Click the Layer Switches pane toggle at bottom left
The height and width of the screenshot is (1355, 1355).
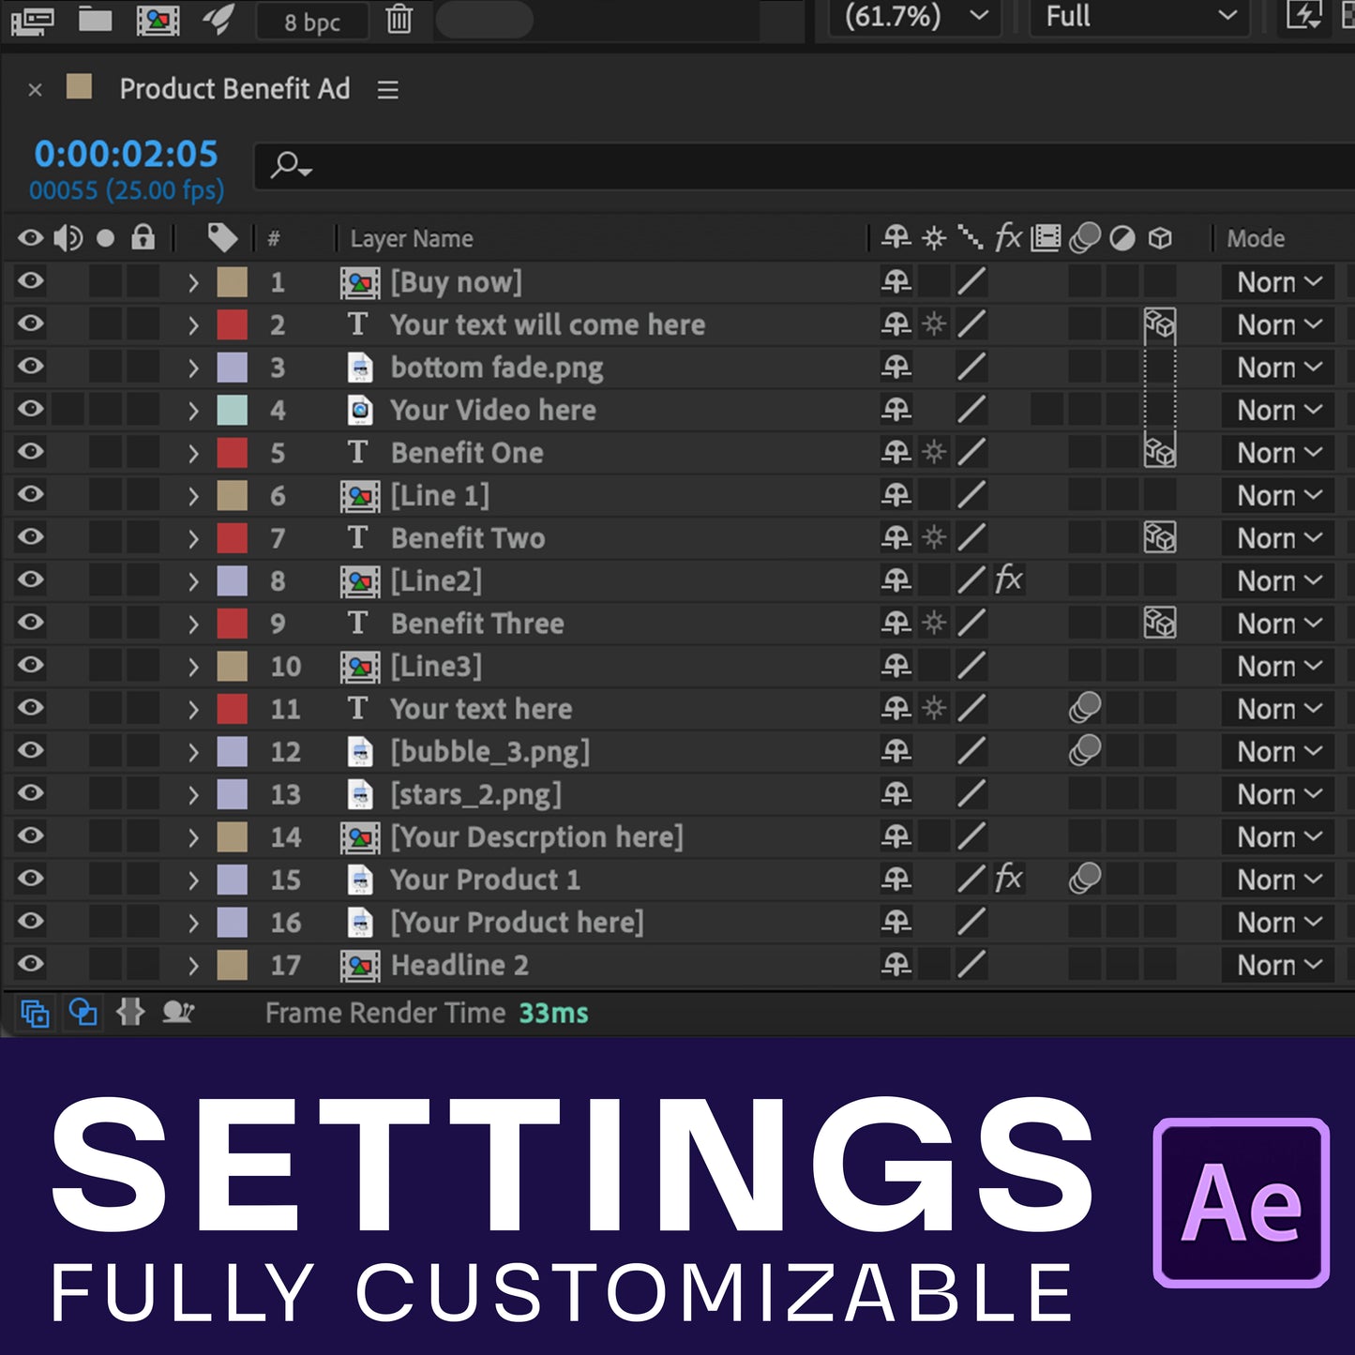tap(36, 1014)
